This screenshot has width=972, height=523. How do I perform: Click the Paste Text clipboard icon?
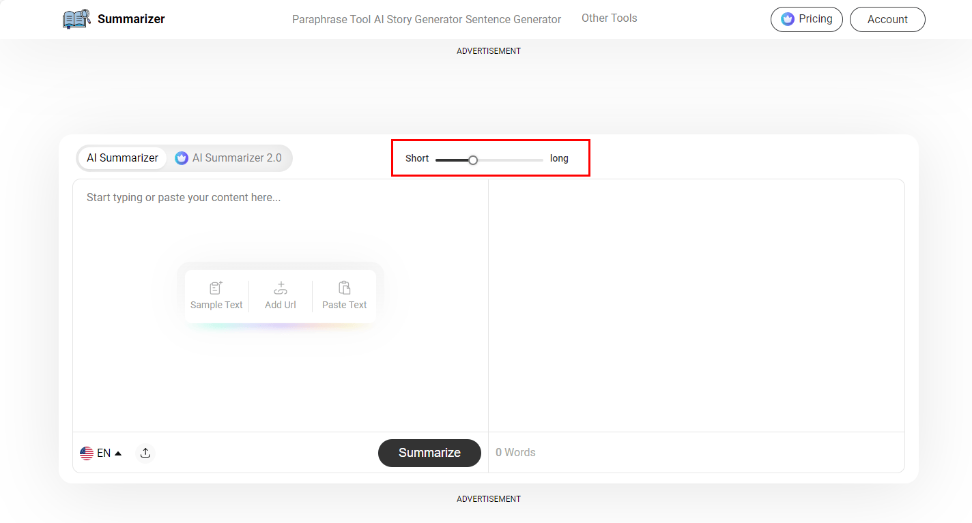345,288
